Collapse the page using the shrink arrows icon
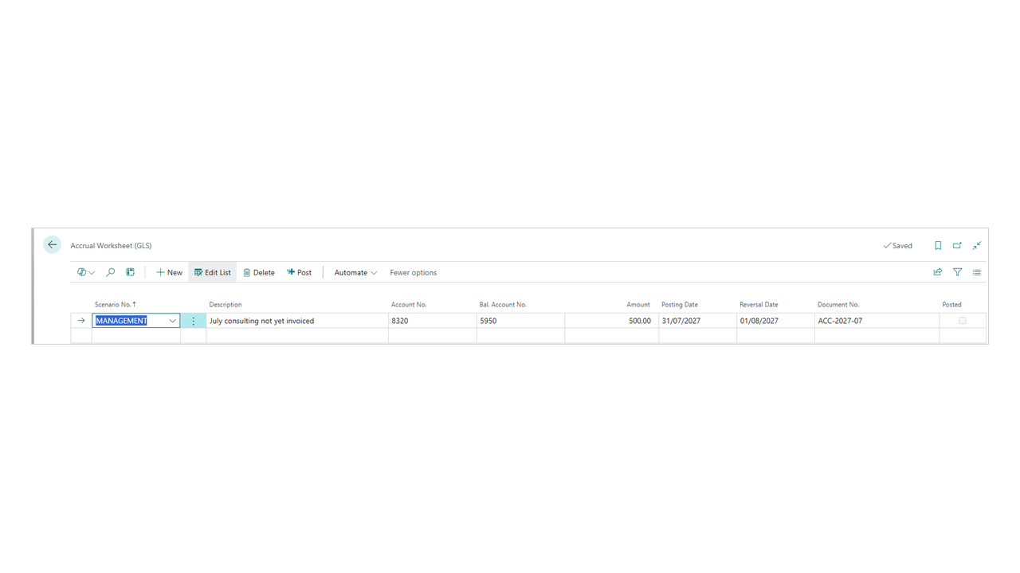1020x573 pixels. point(976,246)
